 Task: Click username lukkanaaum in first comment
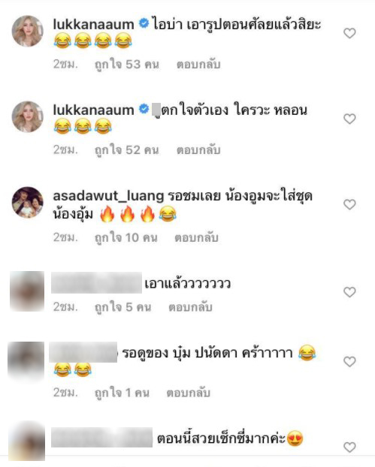[x=94, y=25]
